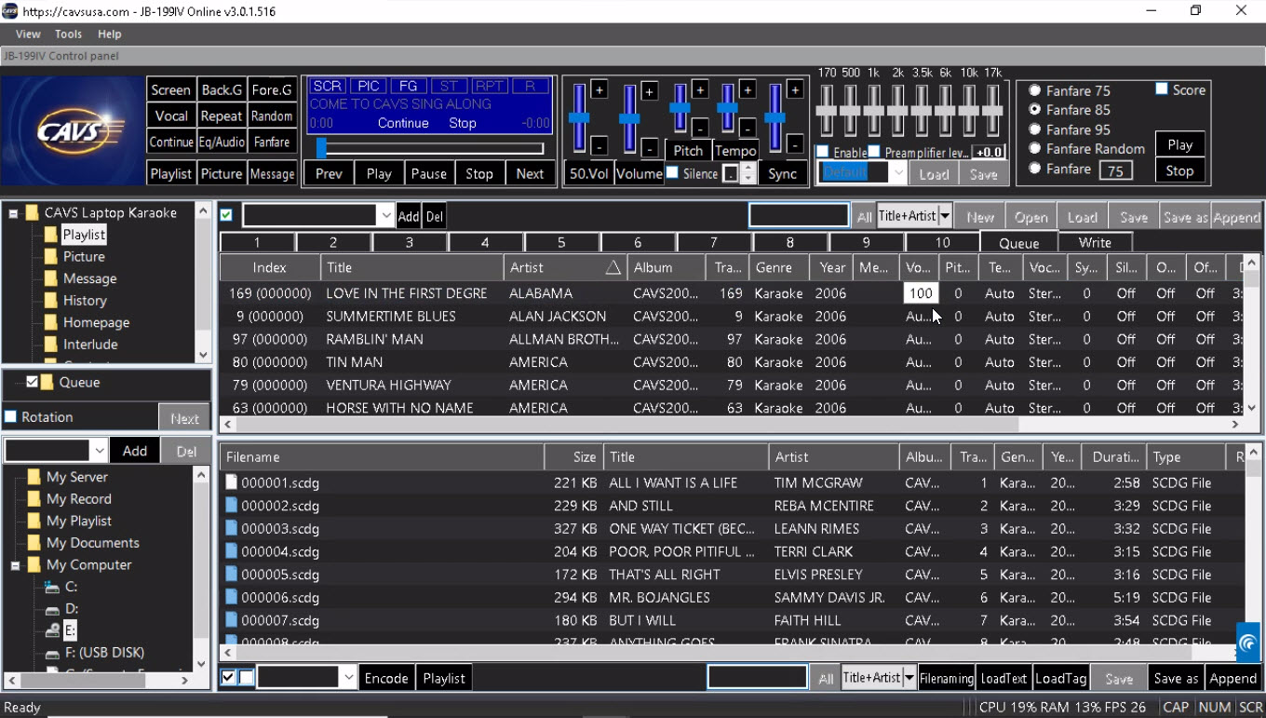This screenshot has width=1266, height=718.
Task: Click the My Playlist folder icon
Action: [x=34, y=521]
